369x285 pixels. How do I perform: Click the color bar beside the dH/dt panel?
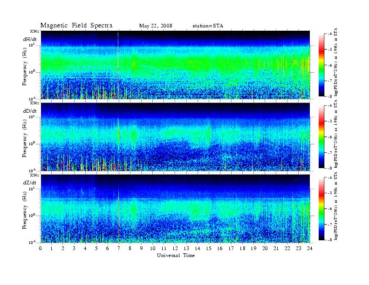pos(321,65)
